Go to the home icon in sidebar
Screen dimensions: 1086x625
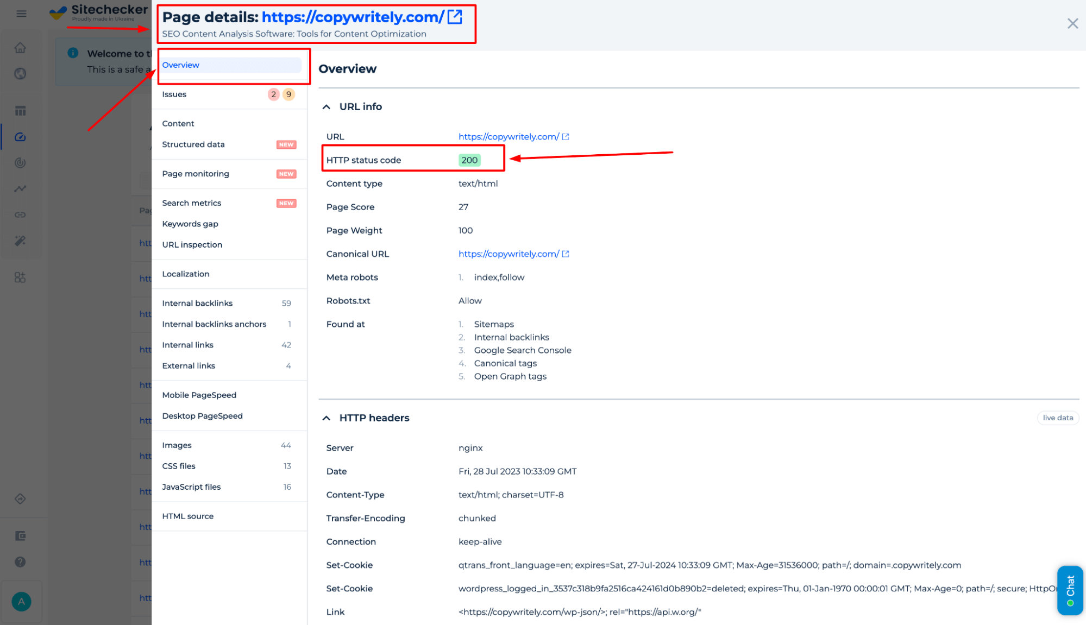click(20, 48)
